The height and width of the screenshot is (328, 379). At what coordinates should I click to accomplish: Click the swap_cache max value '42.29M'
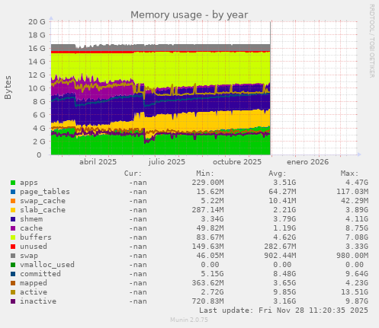point(355,201)
